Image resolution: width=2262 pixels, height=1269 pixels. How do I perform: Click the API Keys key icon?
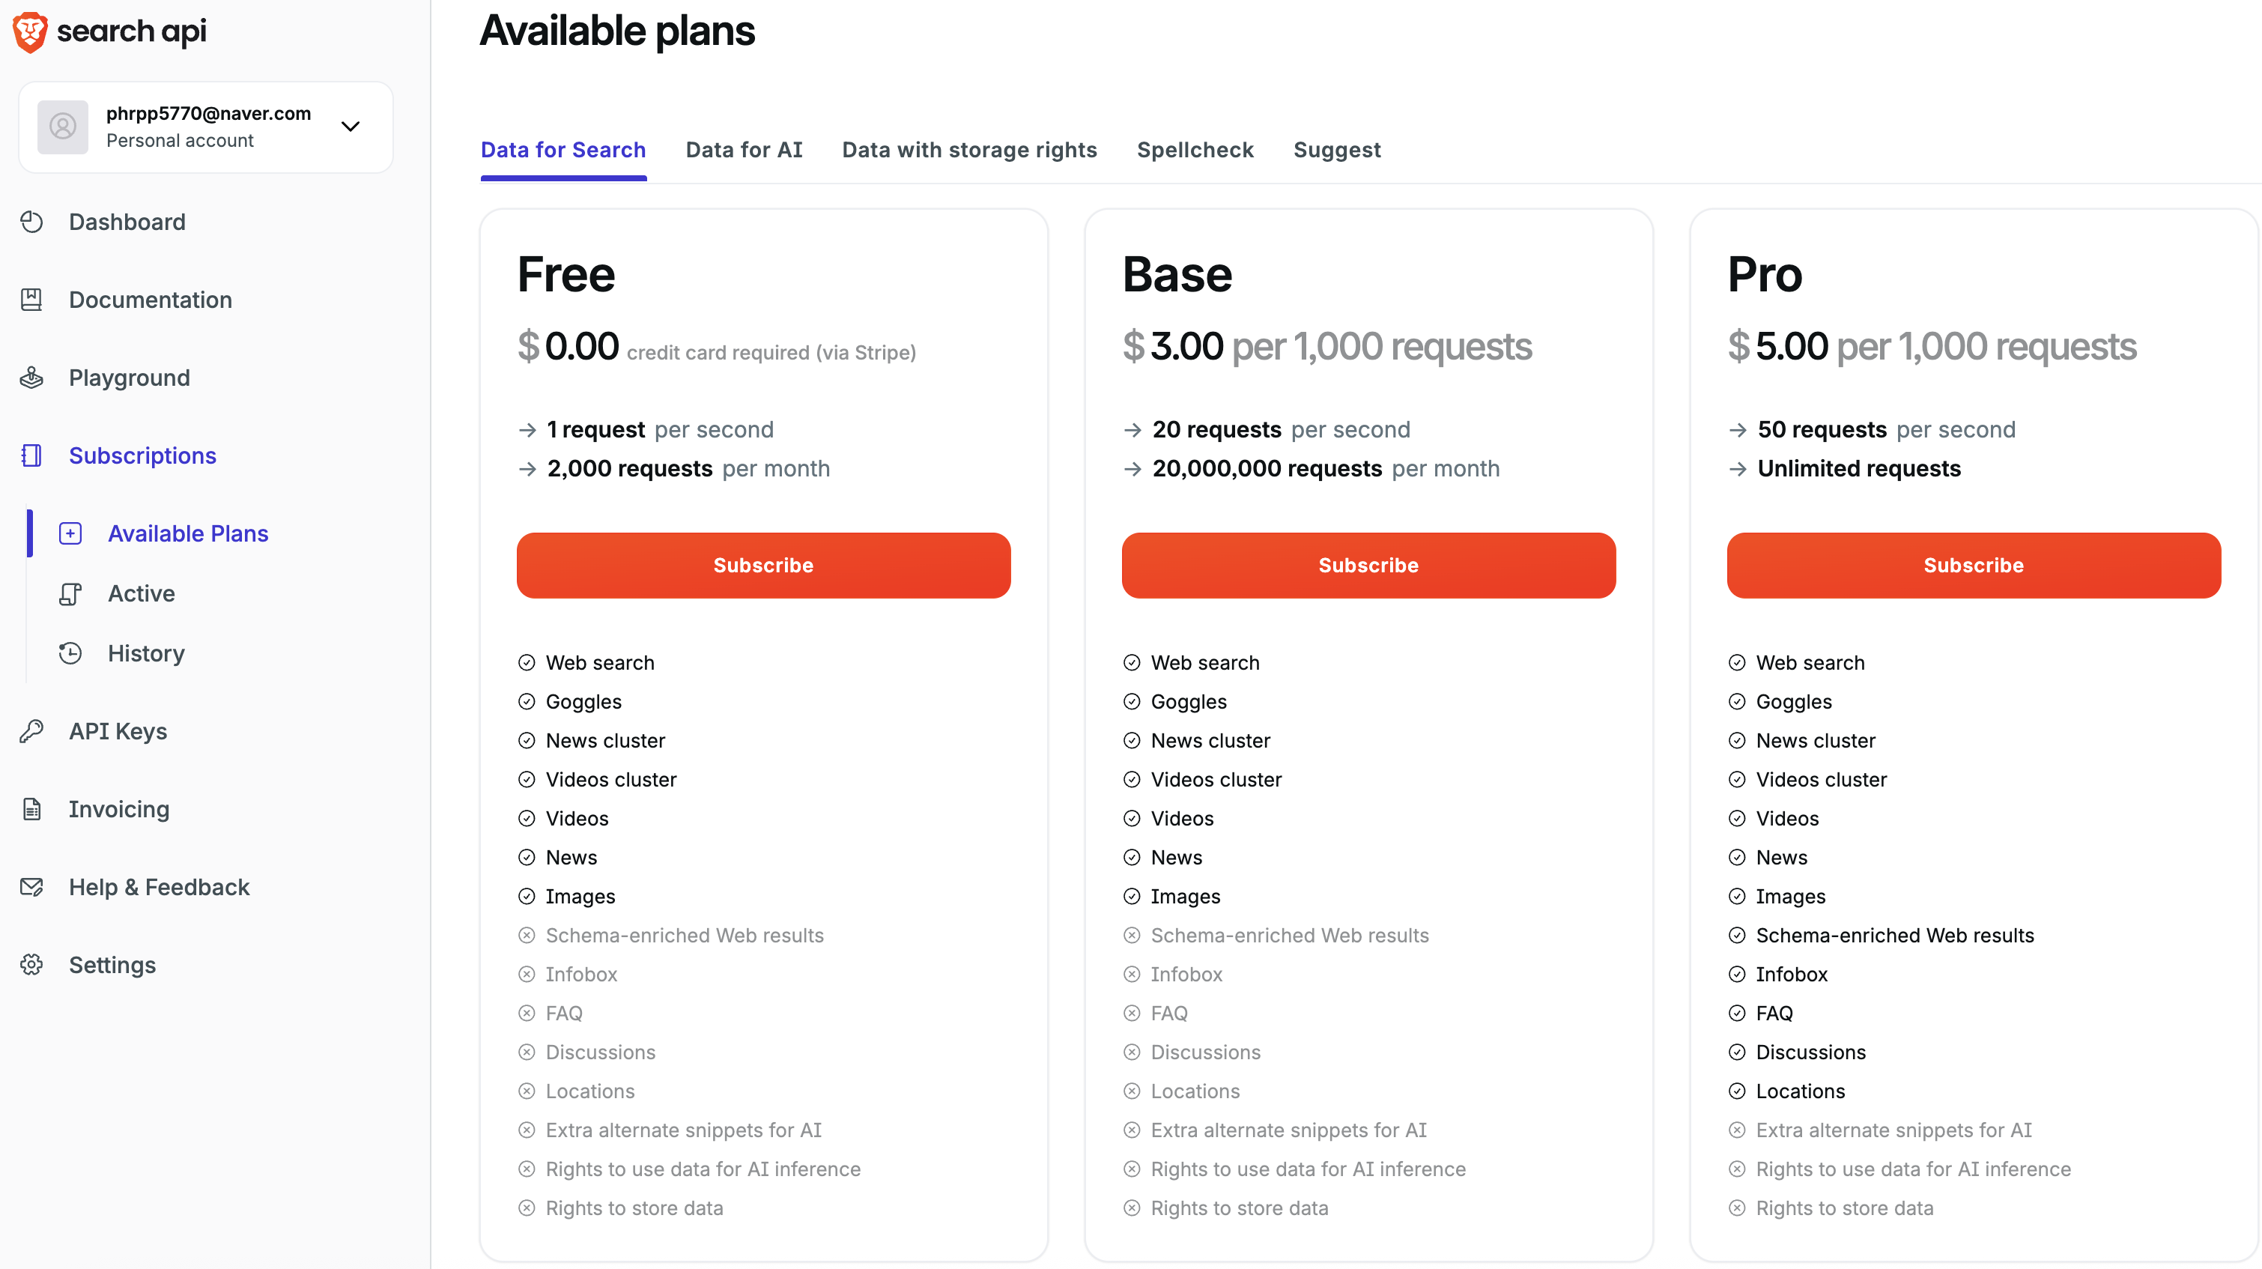[31, 730]
